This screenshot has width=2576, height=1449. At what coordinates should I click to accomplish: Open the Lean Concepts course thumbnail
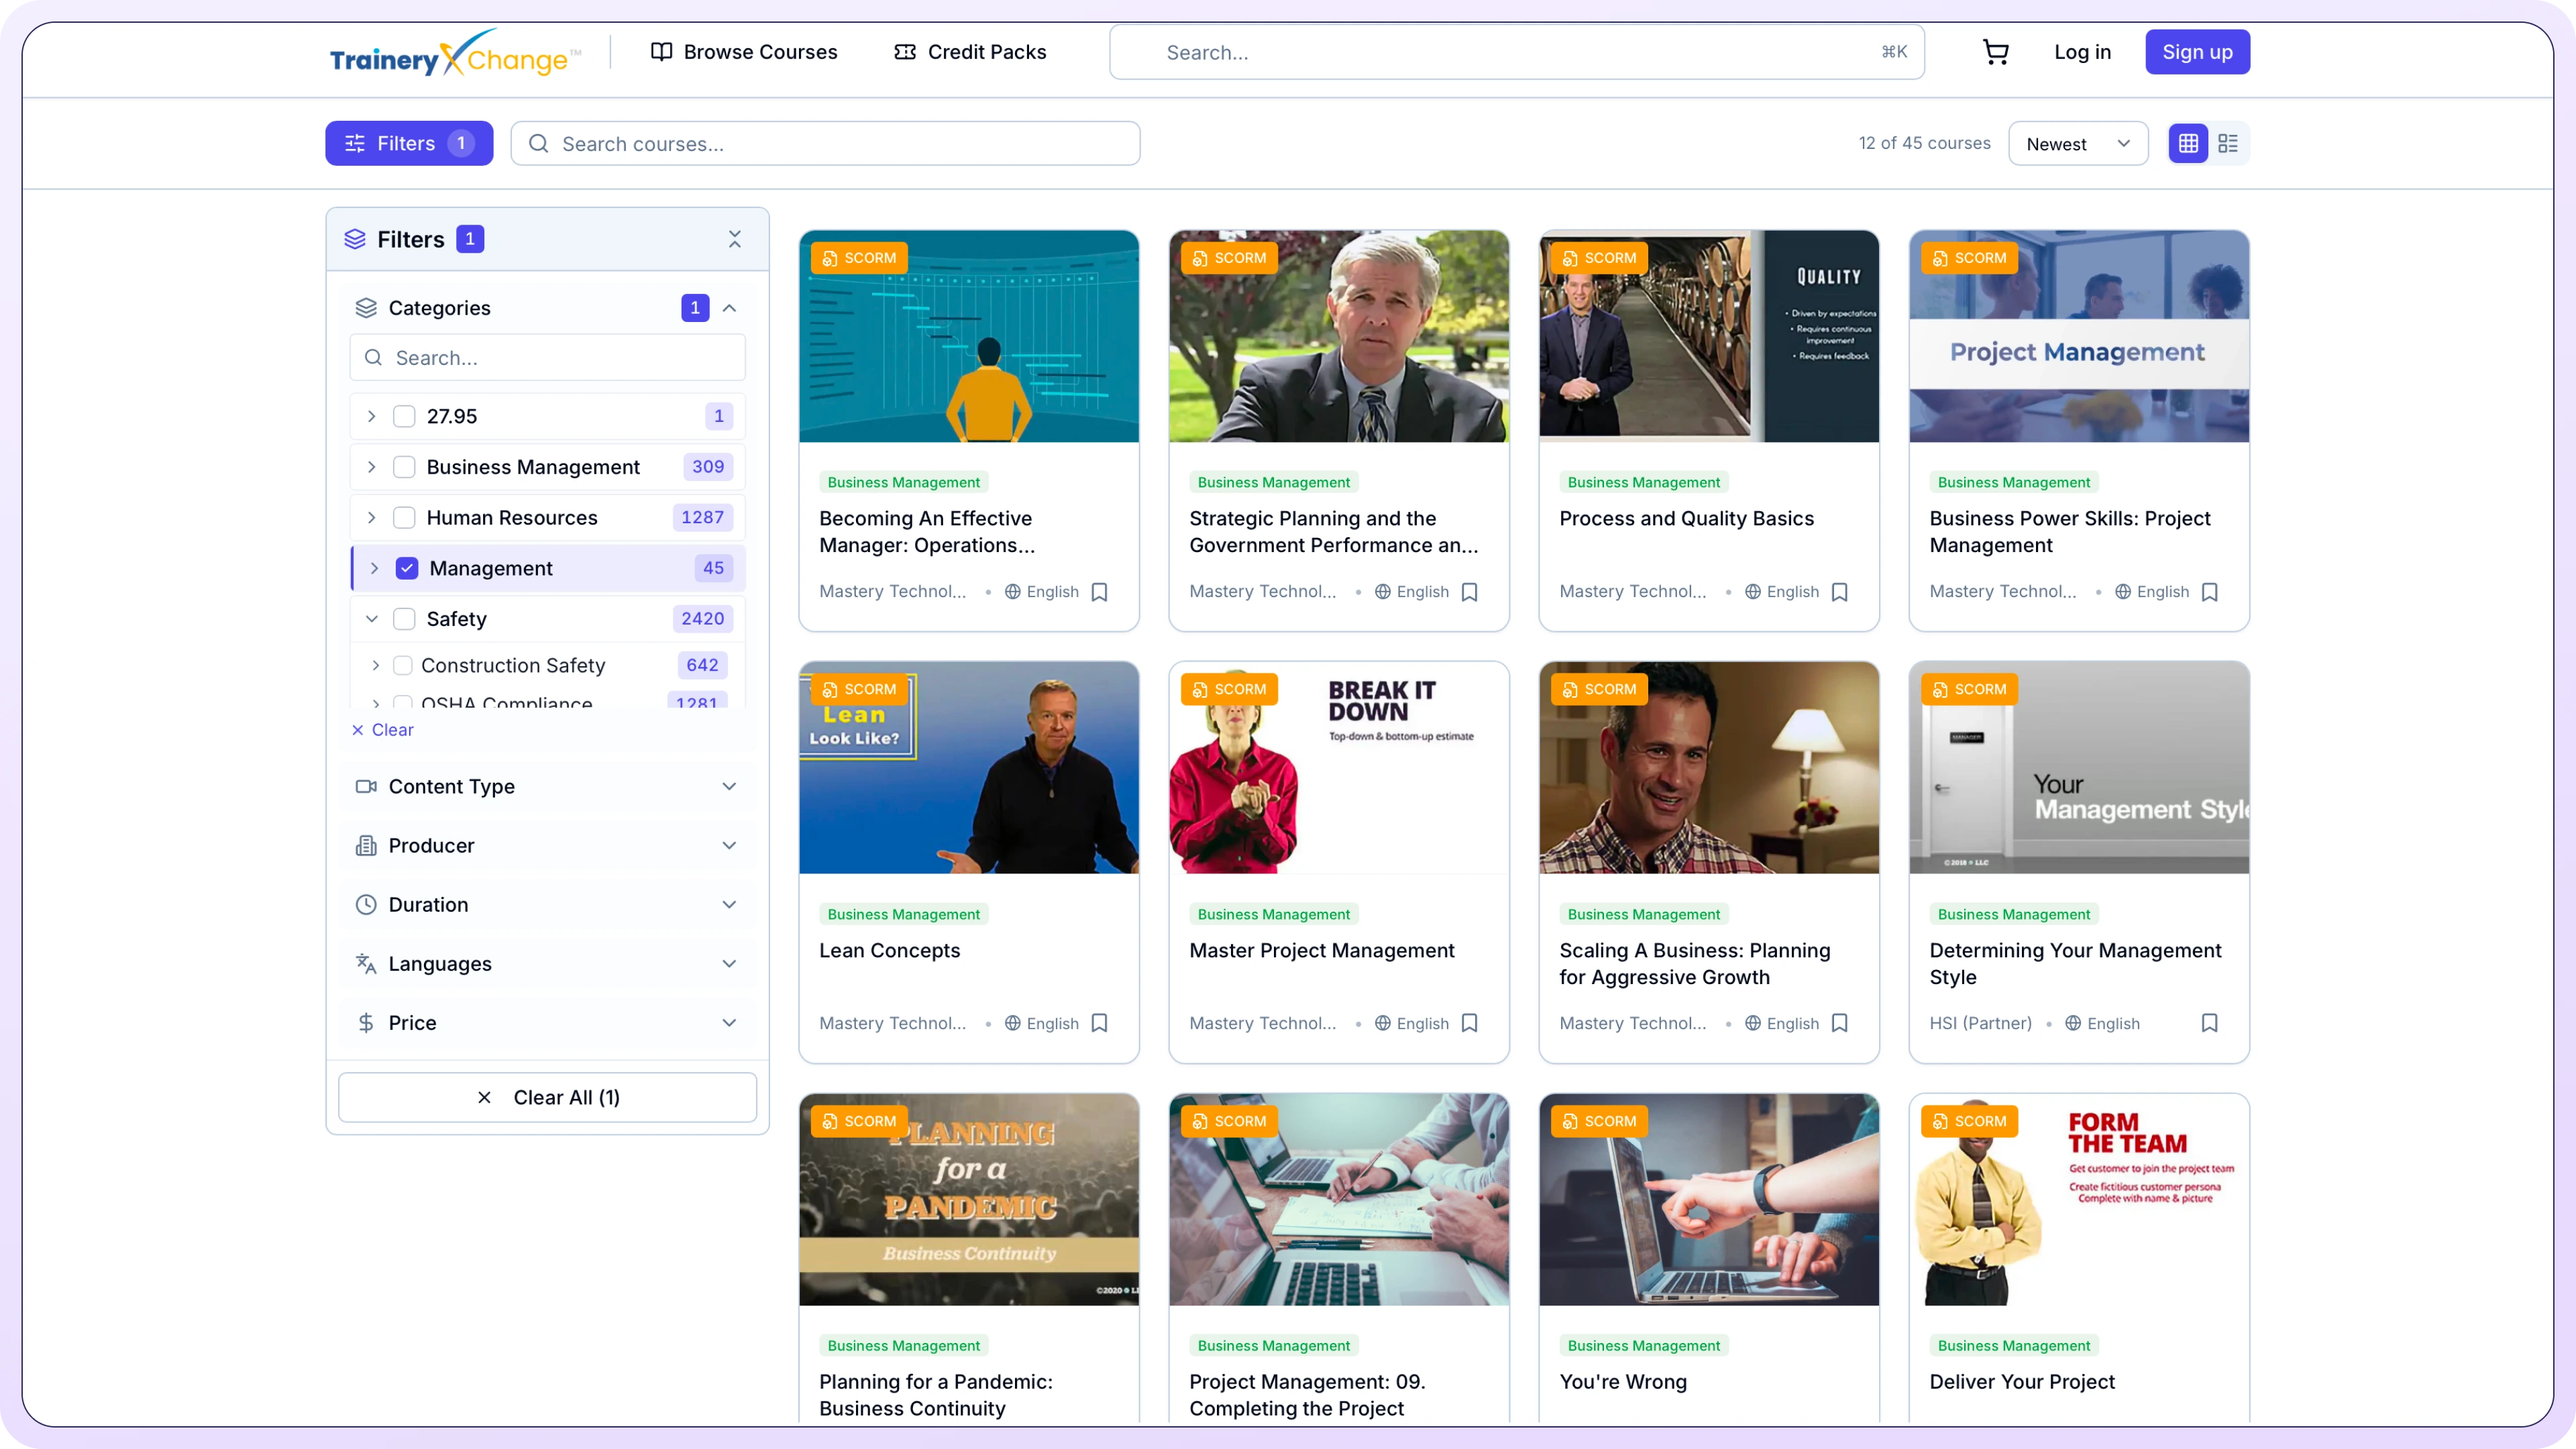tap(968, 768)
